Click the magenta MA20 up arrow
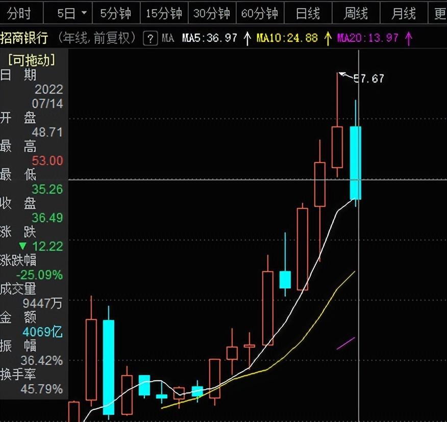The height and width of the screenshot is (422, 447). [409, 38]
